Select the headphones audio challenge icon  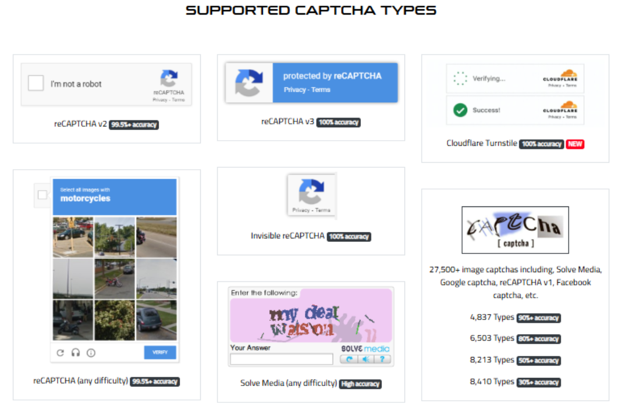pyautogui.click(x=75, y=352)
